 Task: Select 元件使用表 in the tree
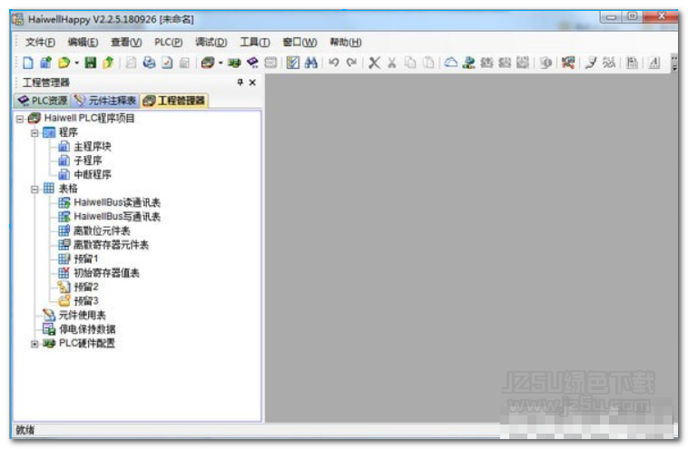(x=82, y=315)
